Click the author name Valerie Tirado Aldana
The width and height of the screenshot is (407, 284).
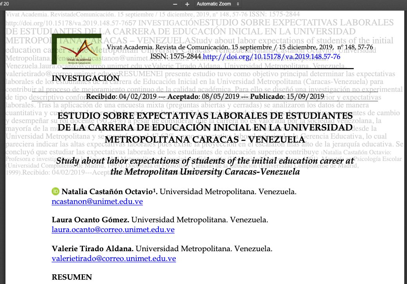[x=93, y=249]
